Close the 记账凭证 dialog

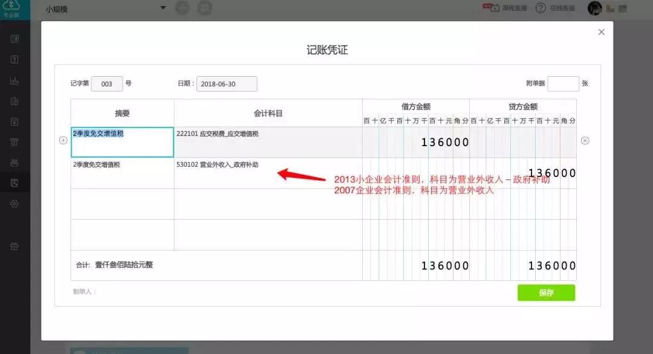pos(601,32)
